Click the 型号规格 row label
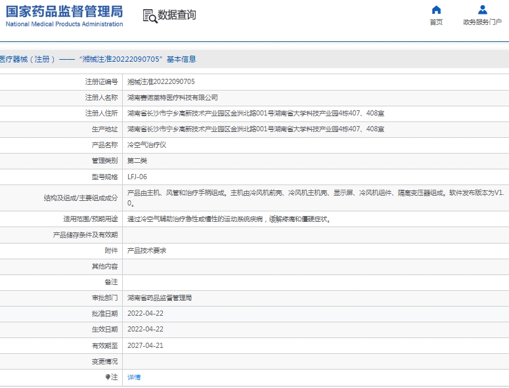 [x=104, y=177]
